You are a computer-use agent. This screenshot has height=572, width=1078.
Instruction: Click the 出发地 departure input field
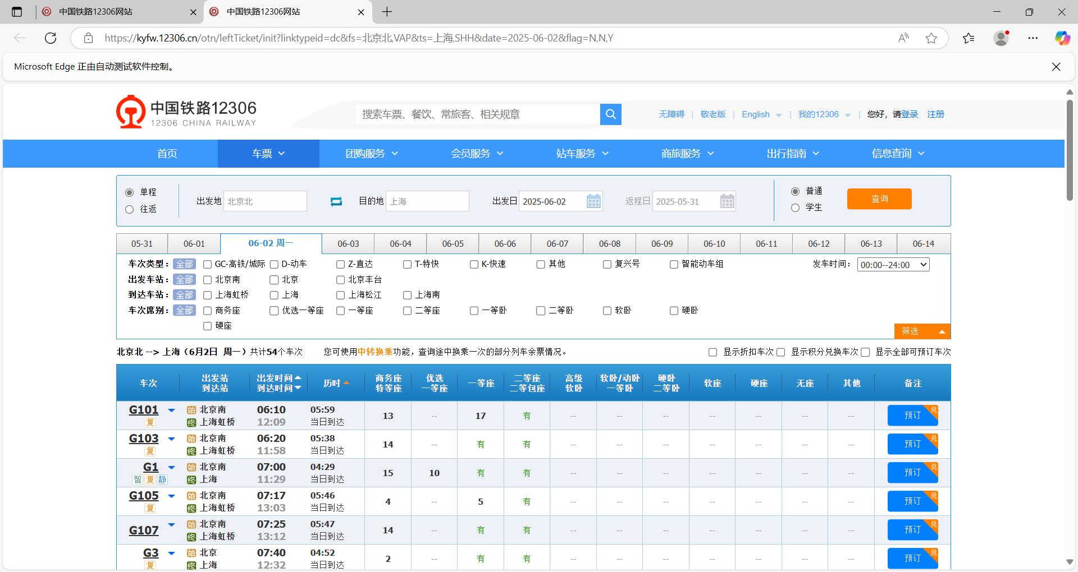(265, 201)
